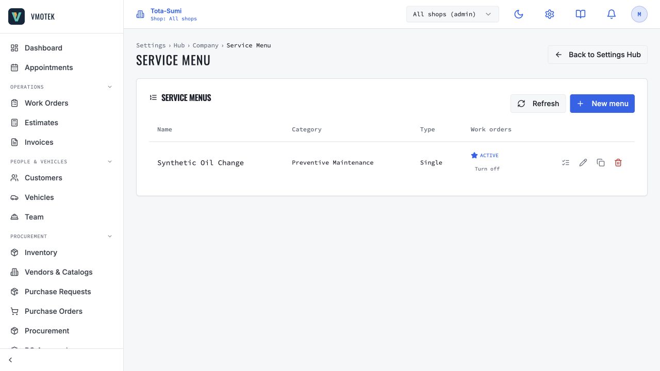
Task: Select the Synthetic Oil Change row name
Action: (201, 163)
